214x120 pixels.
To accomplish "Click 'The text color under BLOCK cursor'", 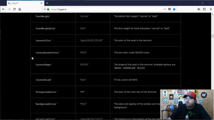I will [132, 53].
